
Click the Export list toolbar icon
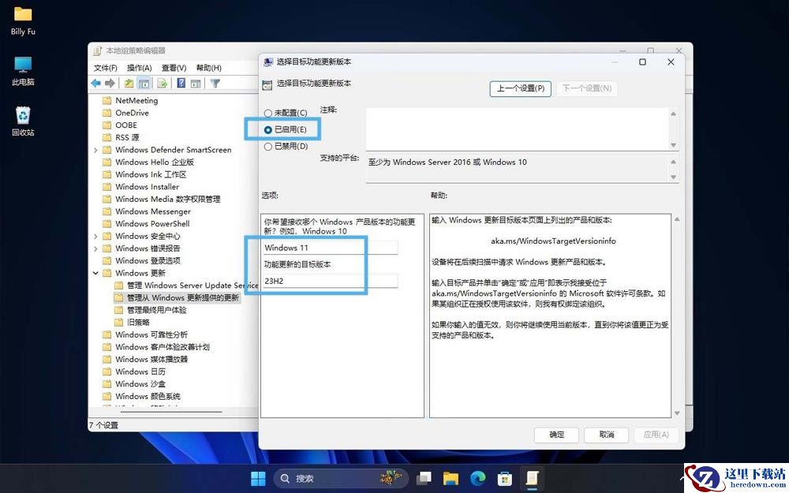coord(162,84)
